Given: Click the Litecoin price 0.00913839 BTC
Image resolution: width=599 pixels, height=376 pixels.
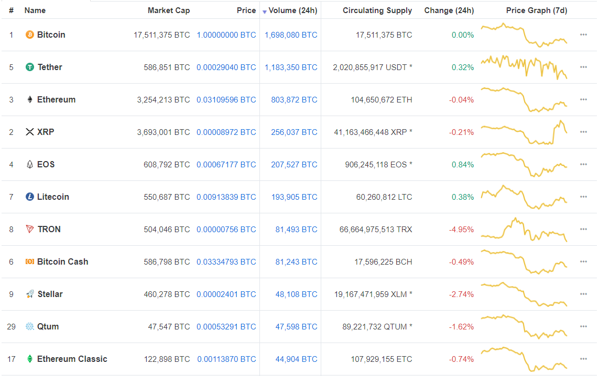Looking at the screenshot, I should click(x=226, y=197).
